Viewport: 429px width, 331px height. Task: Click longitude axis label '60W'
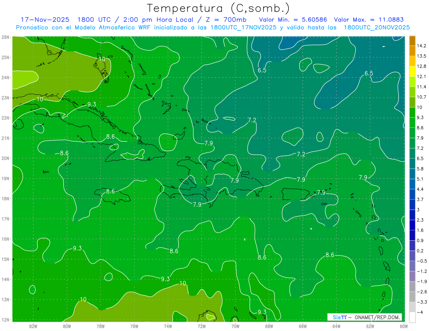(404, 326)
